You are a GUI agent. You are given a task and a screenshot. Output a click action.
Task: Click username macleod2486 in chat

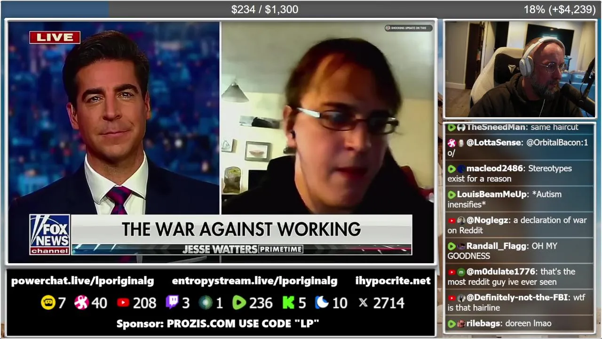[495, 169]
